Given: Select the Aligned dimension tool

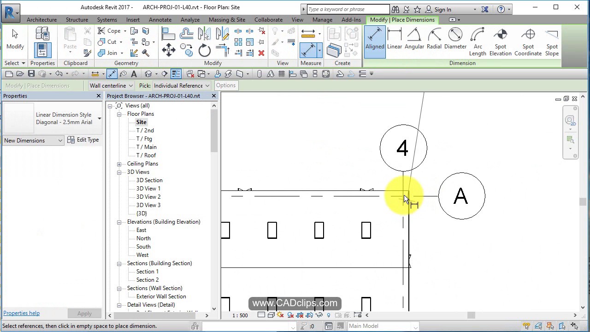Looking at the screenshot, I should [x=375, y=41].
